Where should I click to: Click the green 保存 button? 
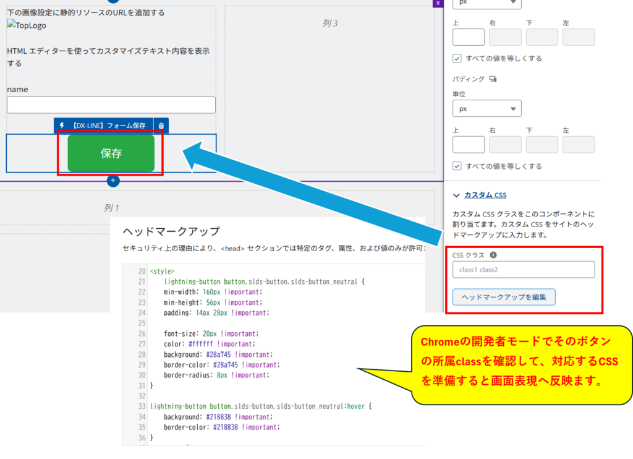(x=111, y=153)
